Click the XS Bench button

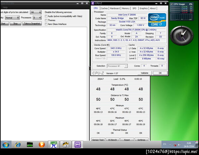(x=112, y=139)
